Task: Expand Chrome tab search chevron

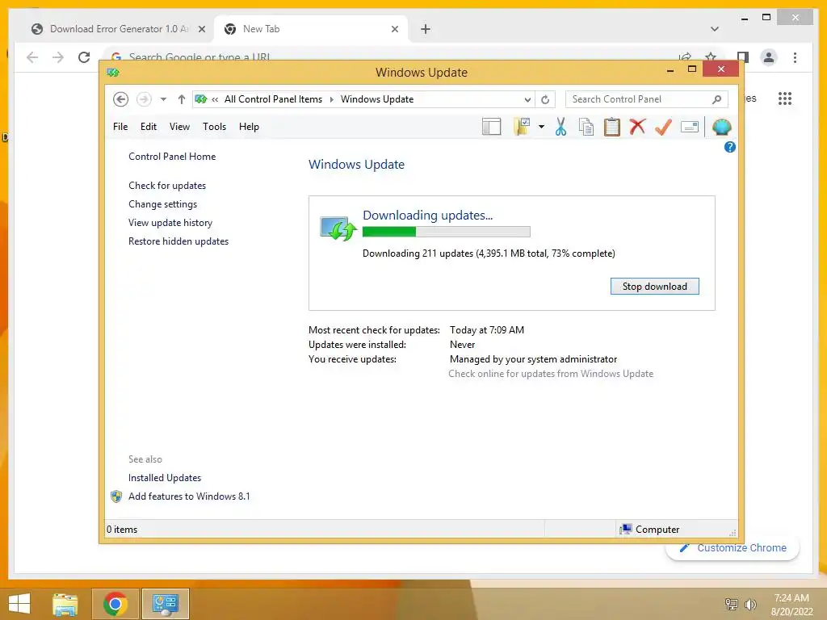Action: point(715,29)
